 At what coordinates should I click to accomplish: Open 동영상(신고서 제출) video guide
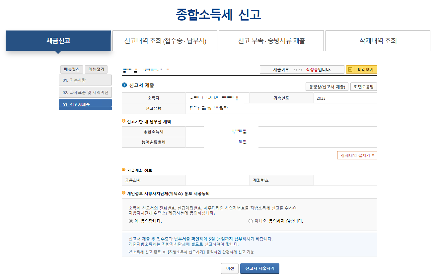point(326,86)
